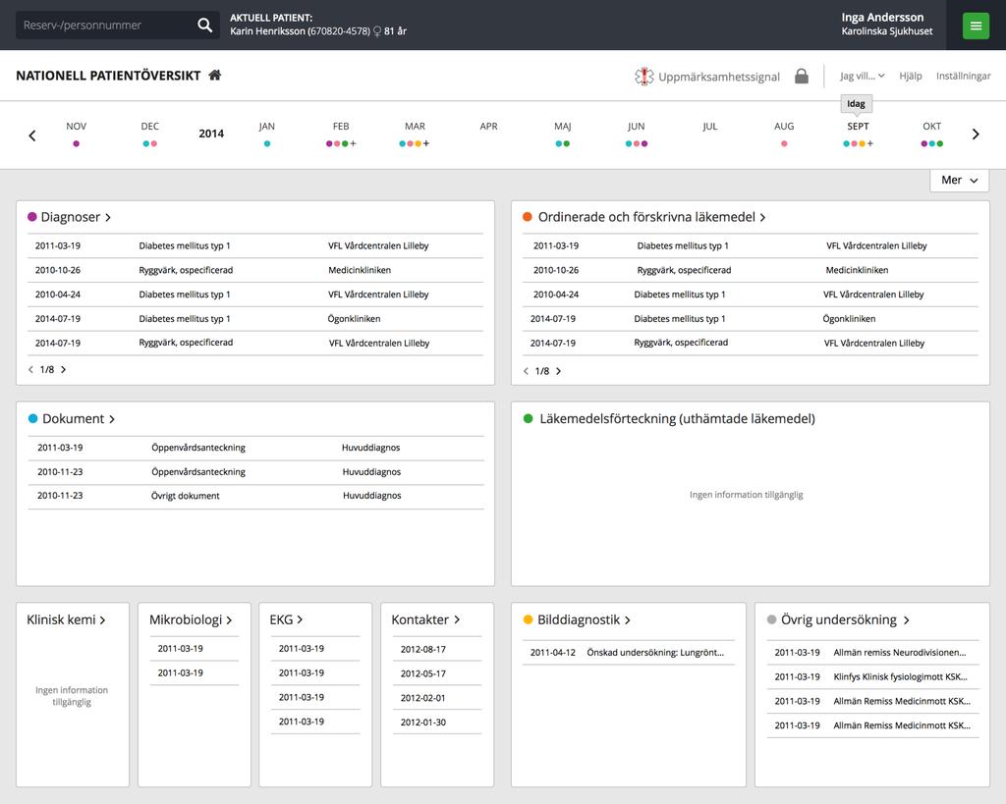Image resolution: width=1006 pixels, height=804 pixels.
Task: Select NOV on the timeline
Action: (x=76, y=127)
